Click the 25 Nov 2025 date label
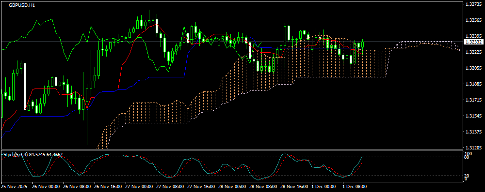485x192 pixels. 14,187
